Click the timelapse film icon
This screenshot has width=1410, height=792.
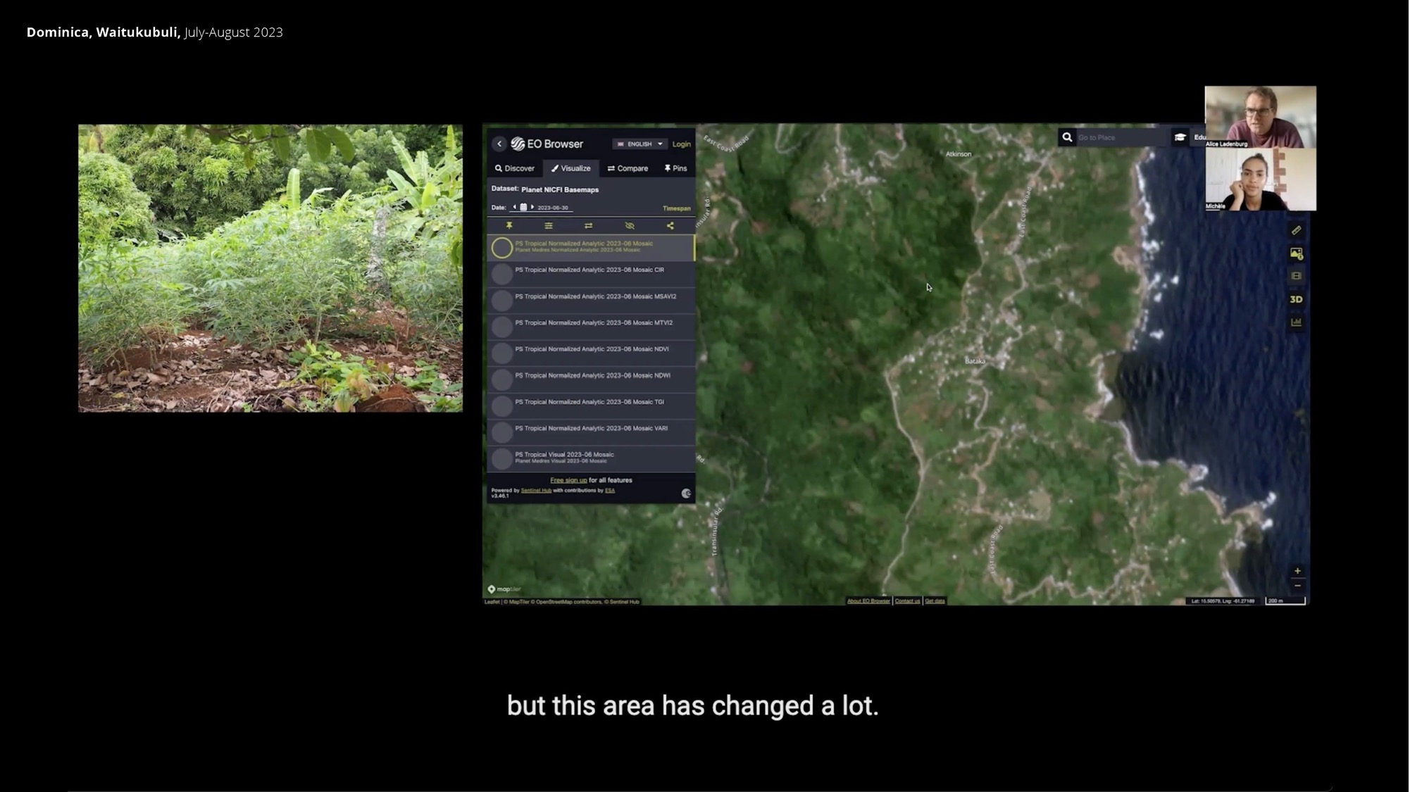[1296, 276]
